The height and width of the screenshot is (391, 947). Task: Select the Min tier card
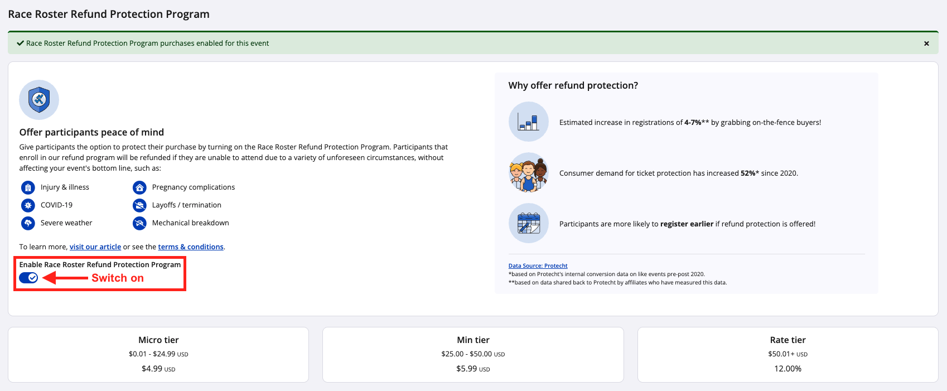coord(473,354)
